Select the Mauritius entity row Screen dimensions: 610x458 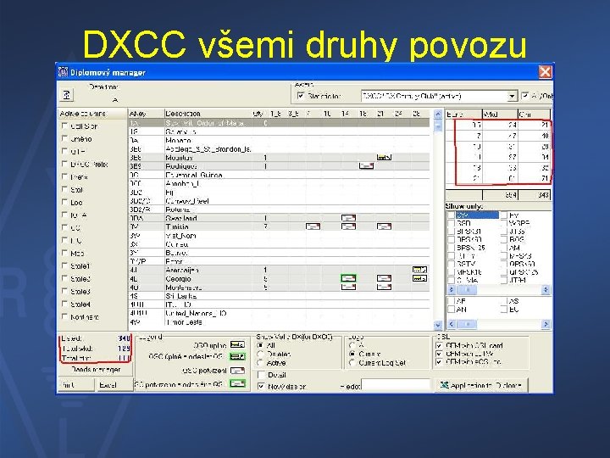(280, 158)
